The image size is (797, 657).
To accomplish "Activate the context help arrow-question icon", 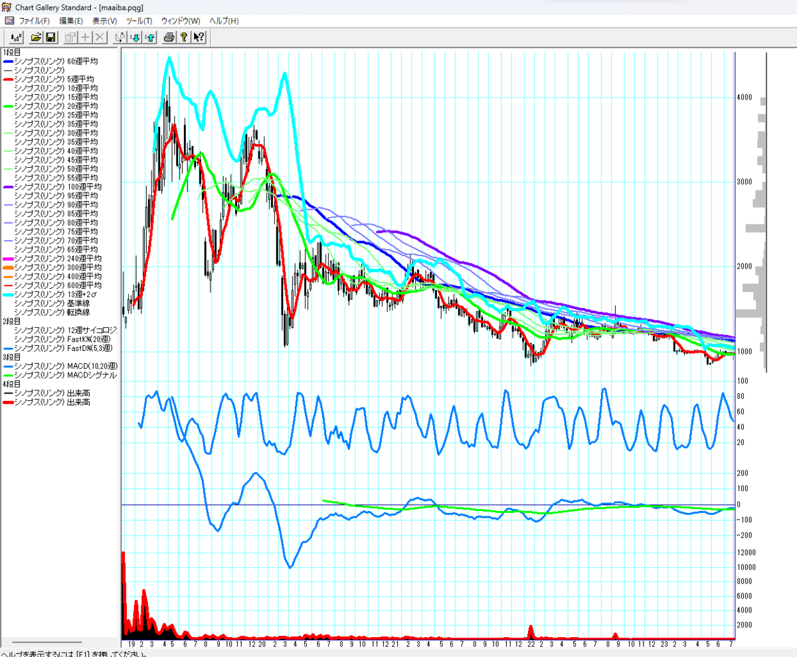I will click(199, 37).
